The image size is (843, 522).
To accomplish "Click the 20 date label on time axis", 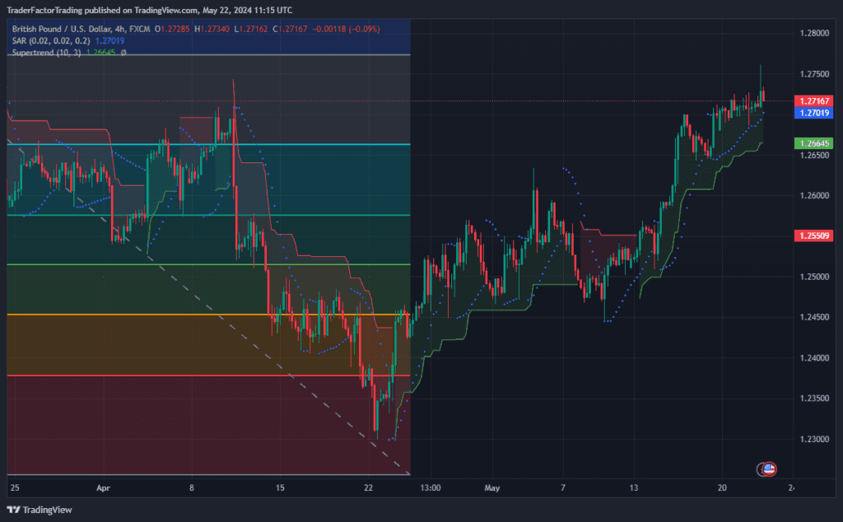I will pos(722,488).
